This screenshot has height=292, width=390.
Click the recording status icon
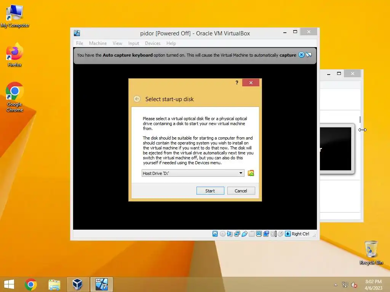click(266, 234)
